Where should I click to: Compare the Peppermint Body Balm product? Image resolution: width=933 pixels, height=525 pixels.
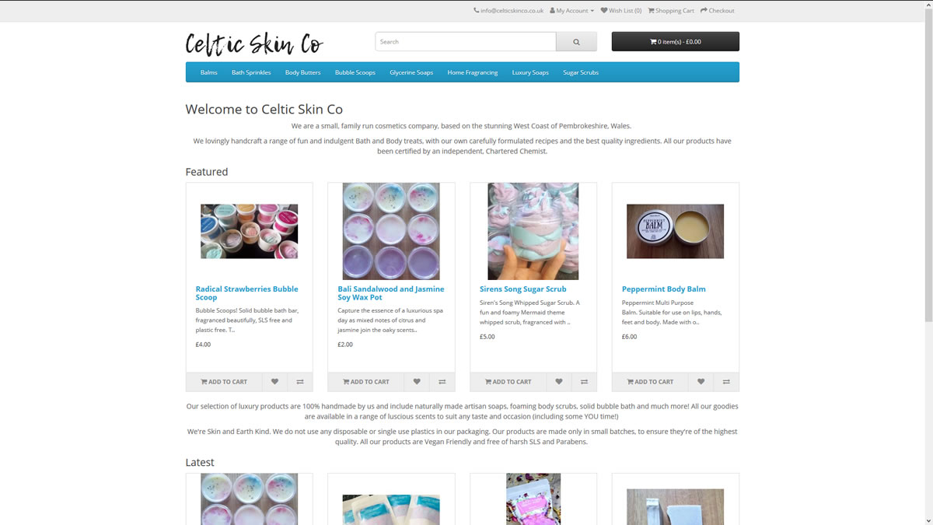[726, 382]
